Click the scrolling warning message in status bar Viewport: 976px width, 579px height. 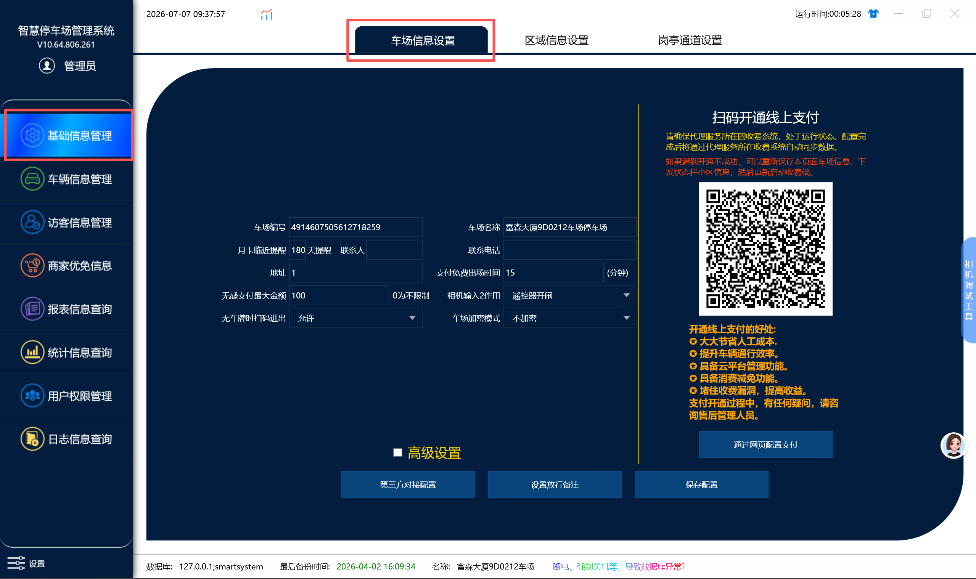(x=619, y=566)
